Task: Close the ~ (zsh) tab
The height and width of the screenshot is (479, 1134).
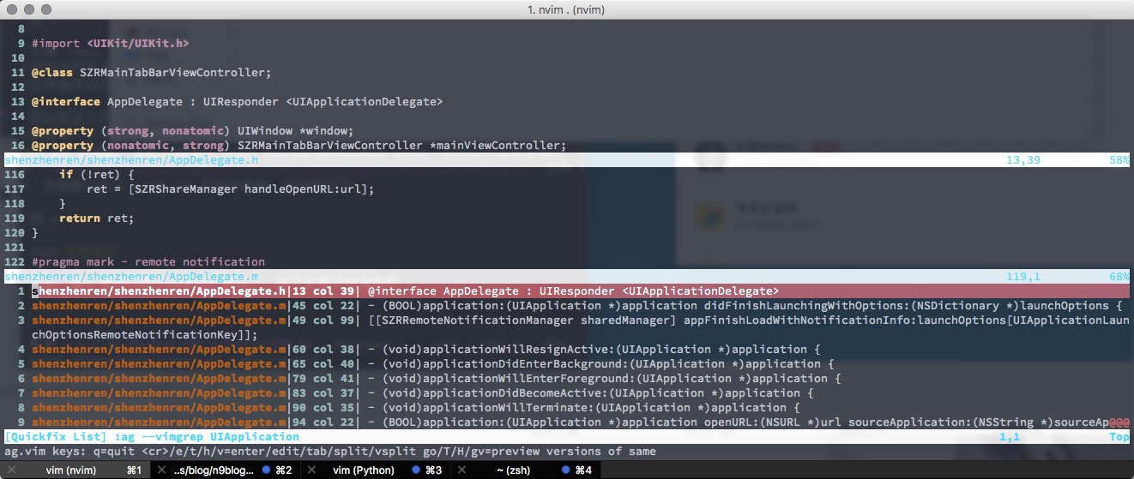Action: (x=463, y=470)
